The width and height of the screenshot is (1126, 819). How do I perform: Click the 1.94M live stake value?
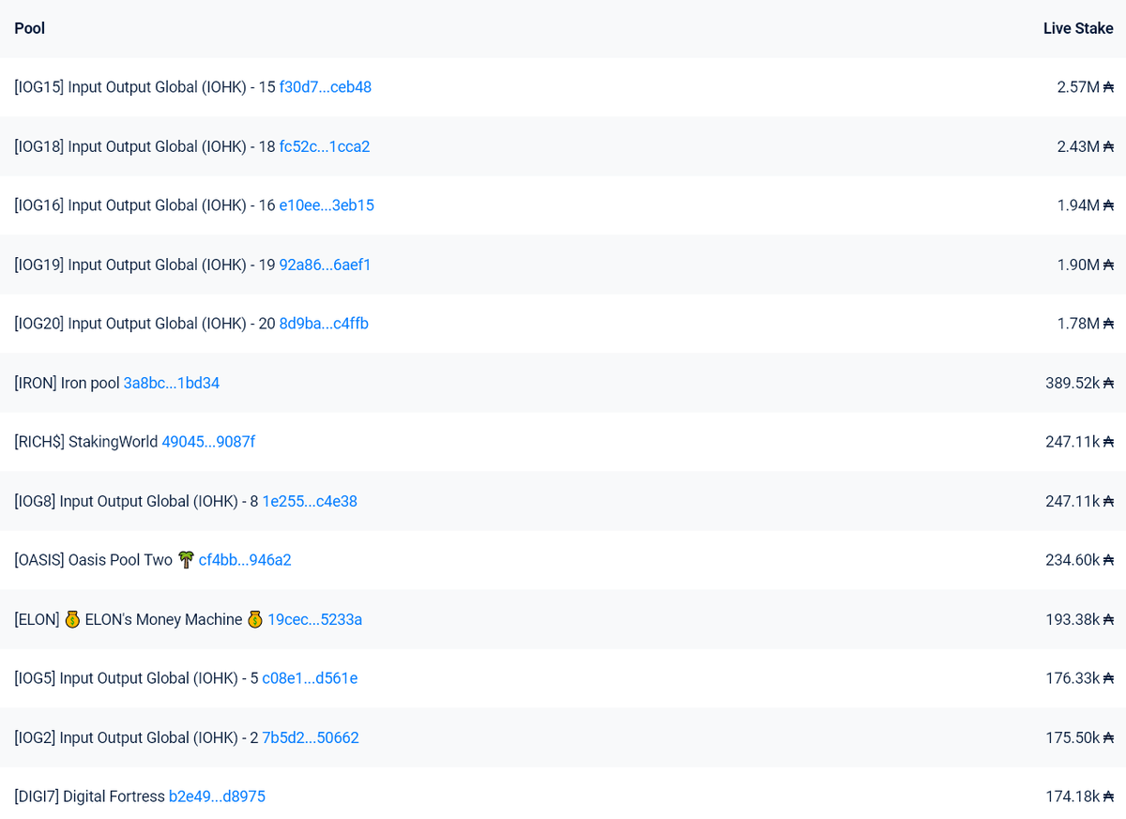tap(1085, 205)
